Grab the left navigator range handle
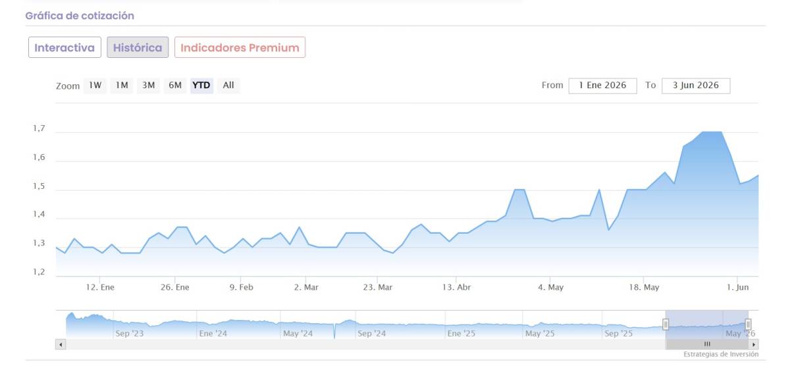 [x=666, y=325]
